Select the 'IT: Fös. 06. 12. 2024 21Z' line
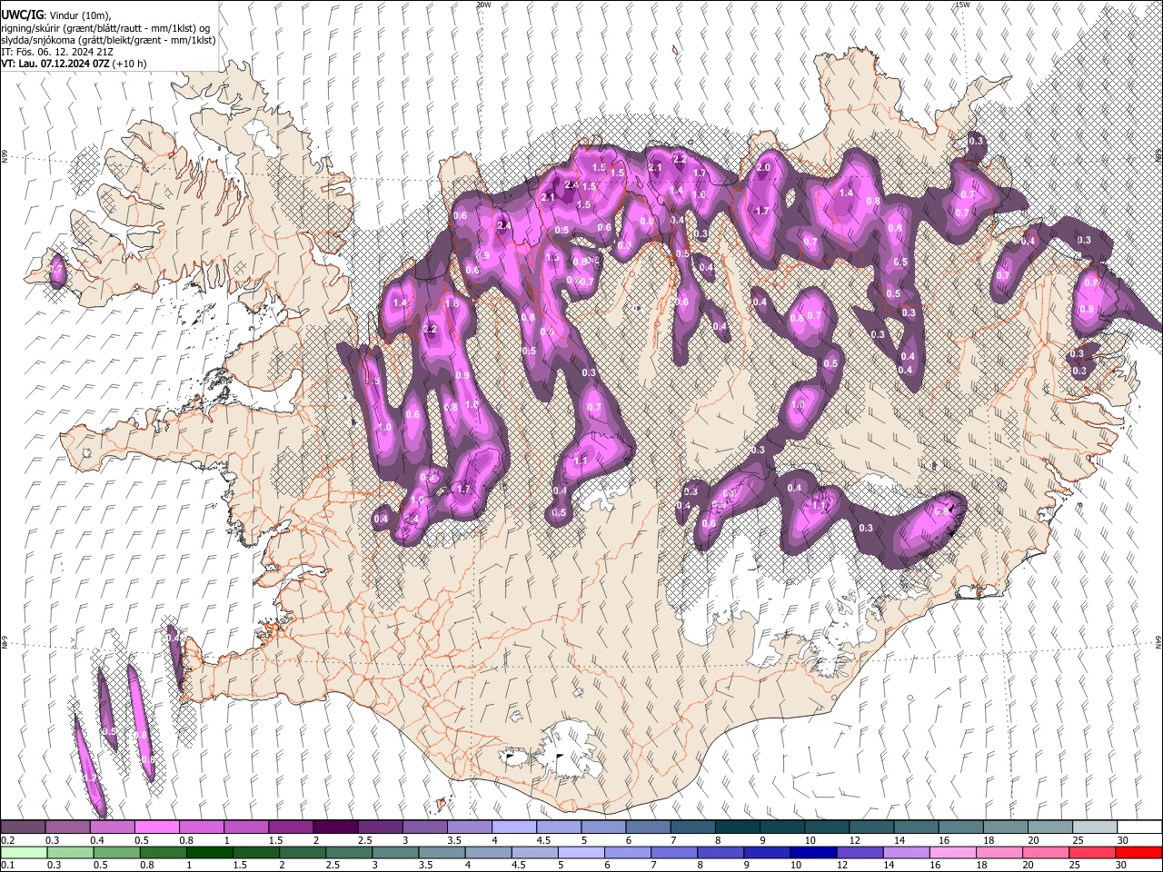The image size is (1163, 872). (x=57, y=52)
